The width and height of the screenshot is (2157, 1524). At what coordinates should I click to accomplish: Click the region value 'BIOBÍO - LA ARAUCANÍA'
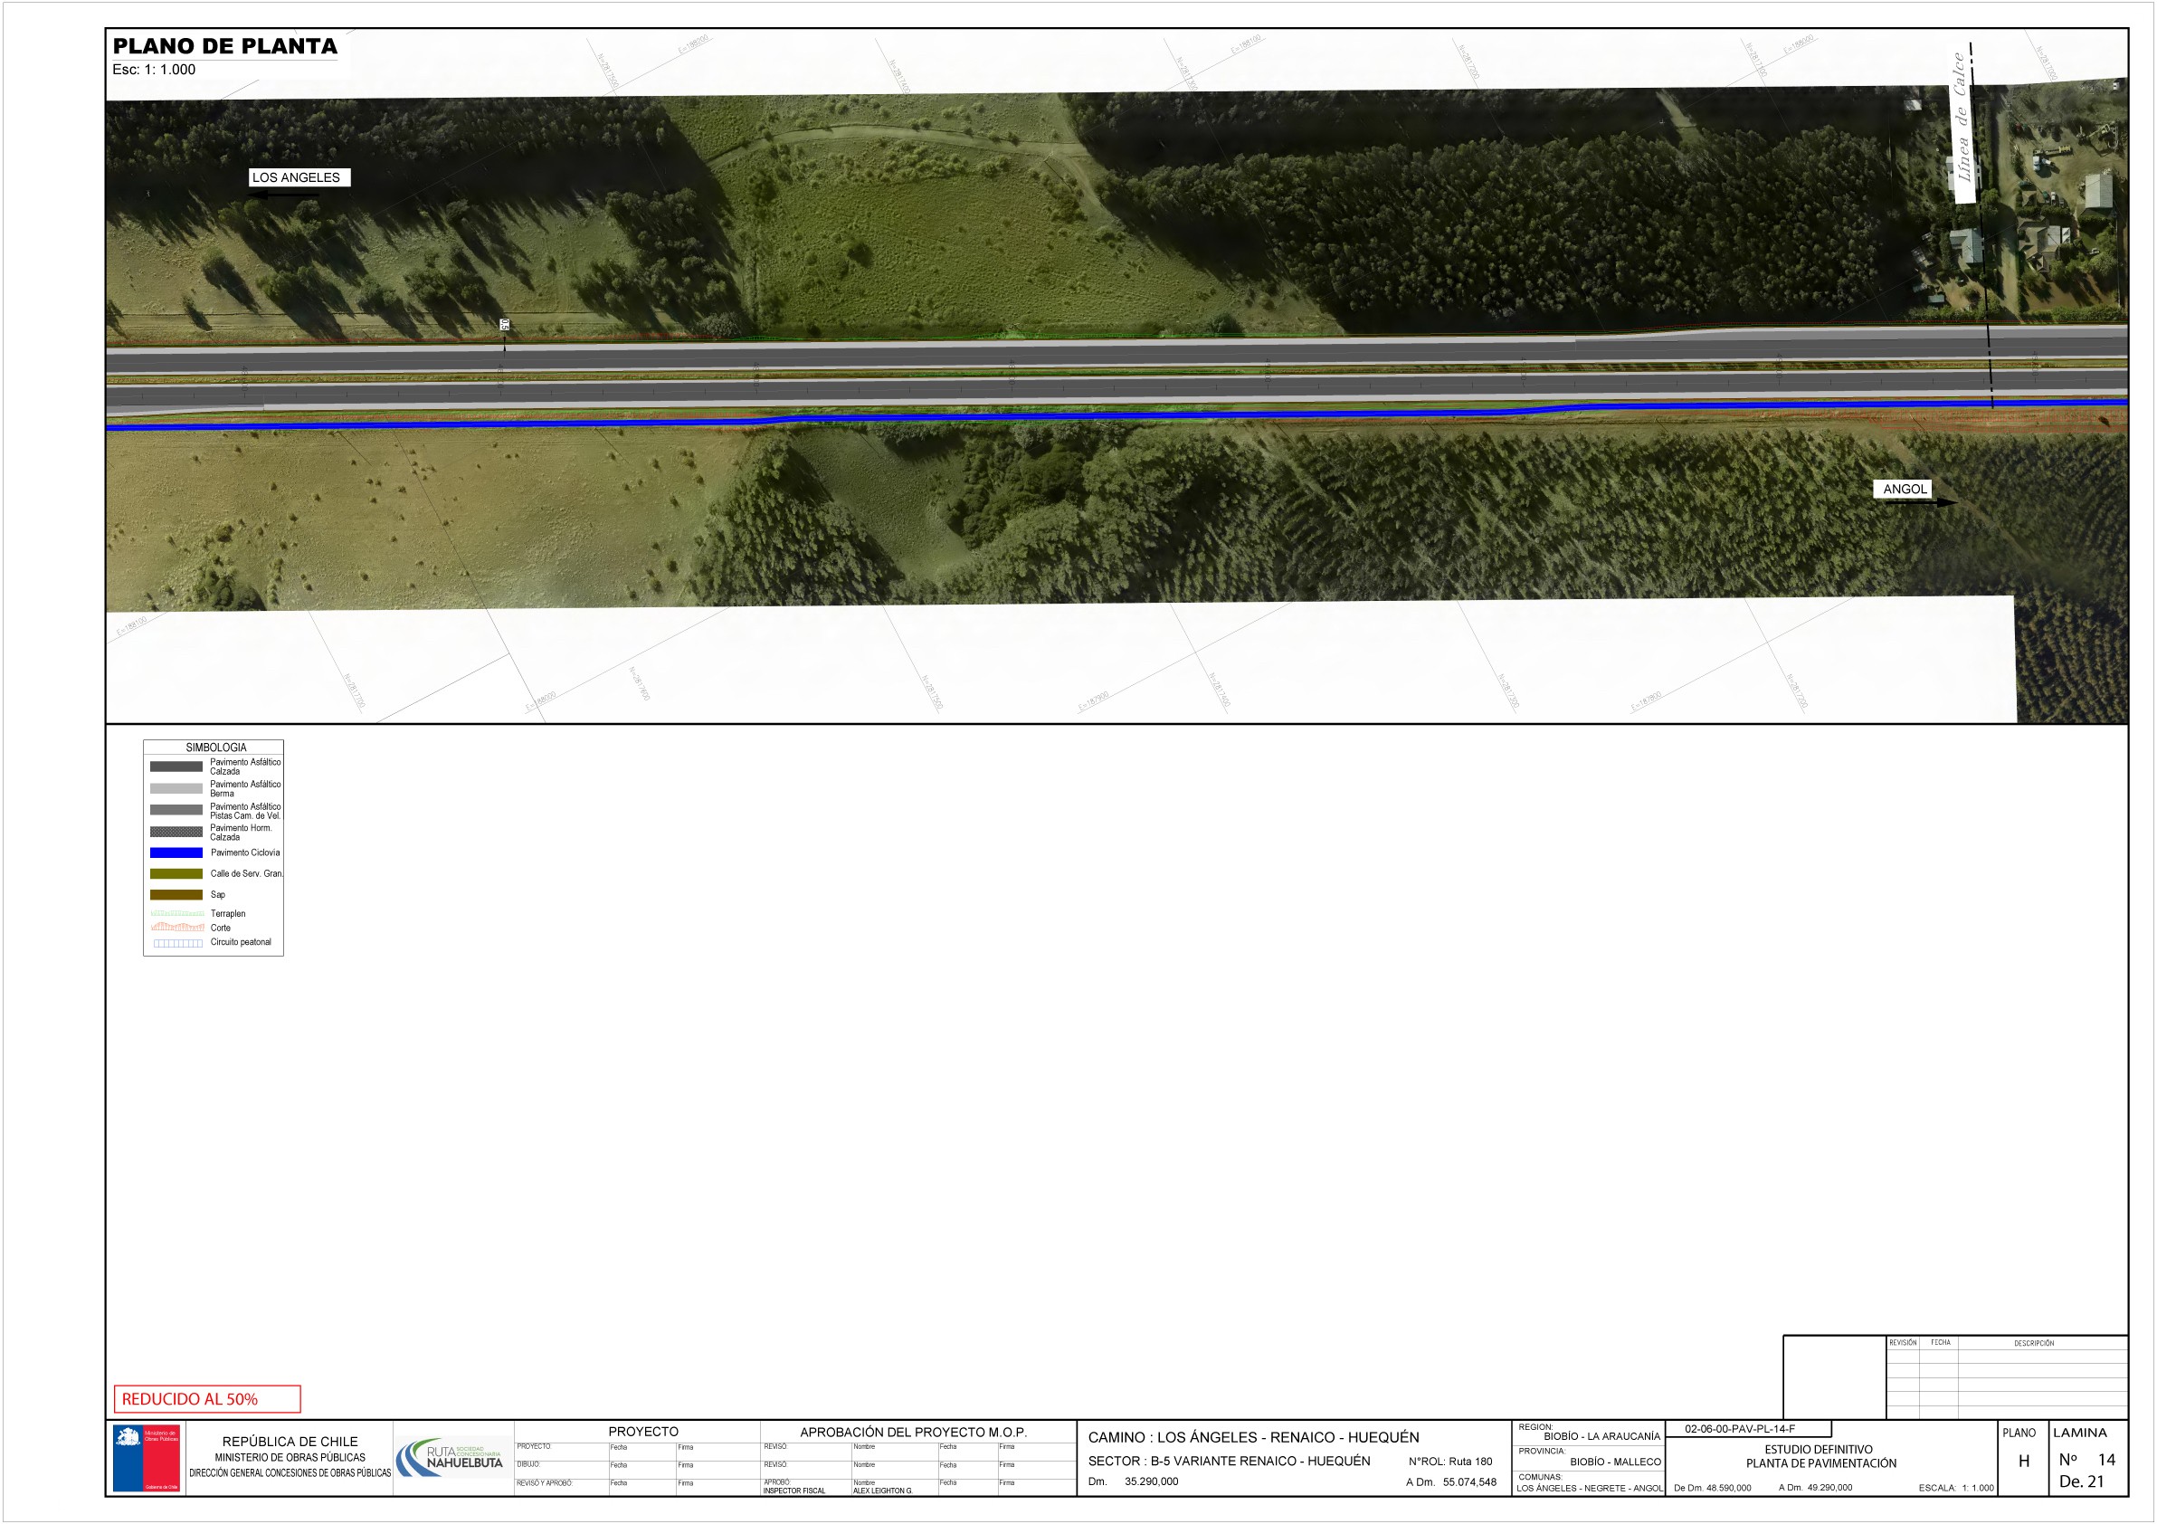click(1601, 1436)
